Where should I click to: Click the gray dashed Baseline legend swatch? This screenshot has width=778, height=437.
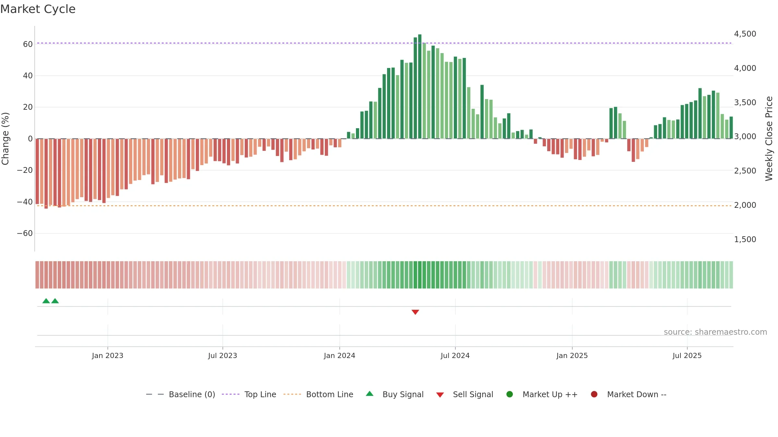point(155,394)
